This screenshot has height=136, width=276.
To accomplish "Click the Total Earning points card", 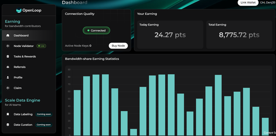I will click(239, 34).
